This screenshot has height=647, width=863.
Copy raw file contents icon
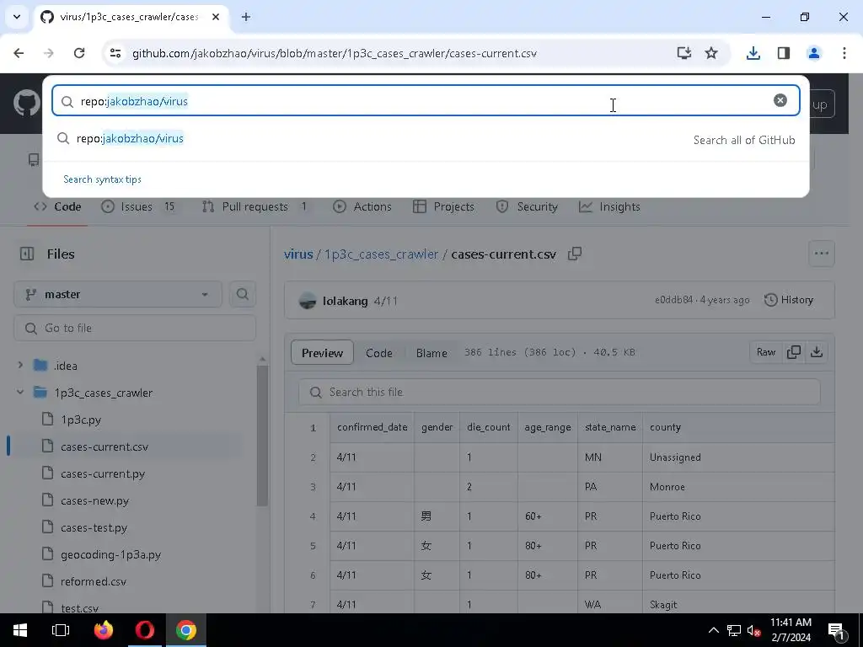(794, 352)
